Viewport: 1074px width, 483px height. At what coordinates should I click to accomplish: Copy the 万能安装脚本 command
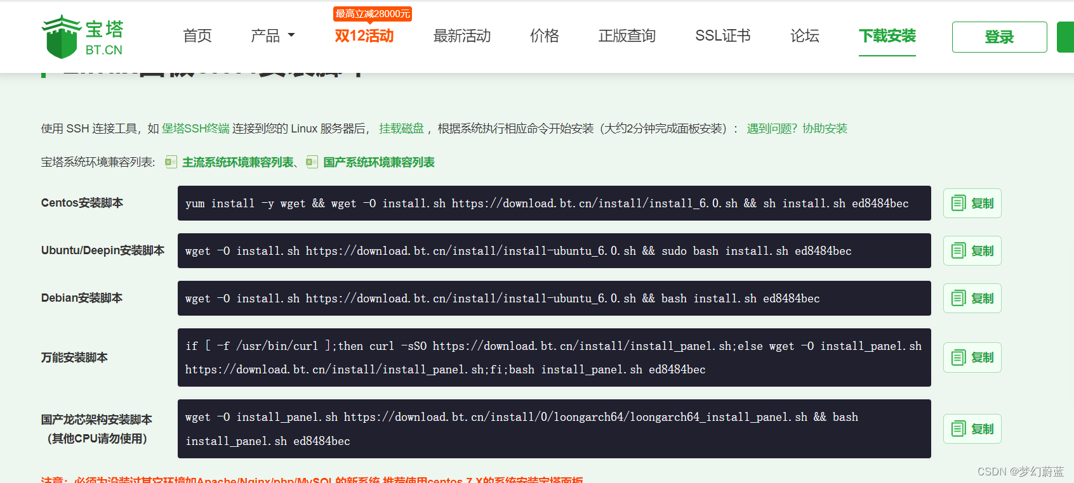pyautogui.click(x=972, y=357)
